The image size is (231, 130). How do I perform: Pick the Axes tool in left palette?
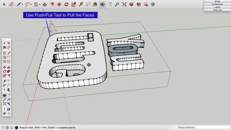(x=4, y=90)
